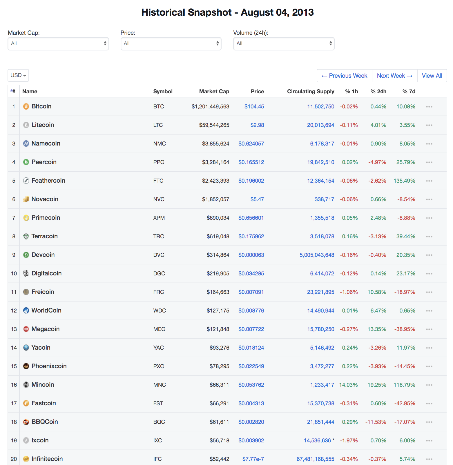
Task: Sort by % 7d column header
Action: (409, 91)
